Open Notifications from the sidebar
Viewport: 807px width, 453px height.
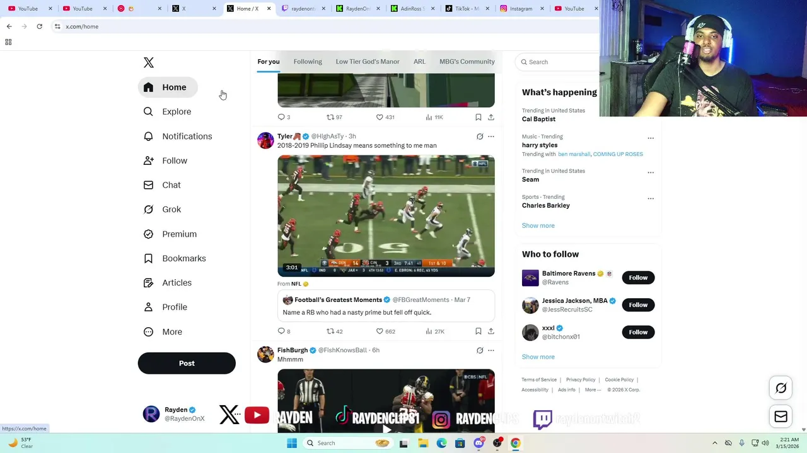[x=178, y=136]
